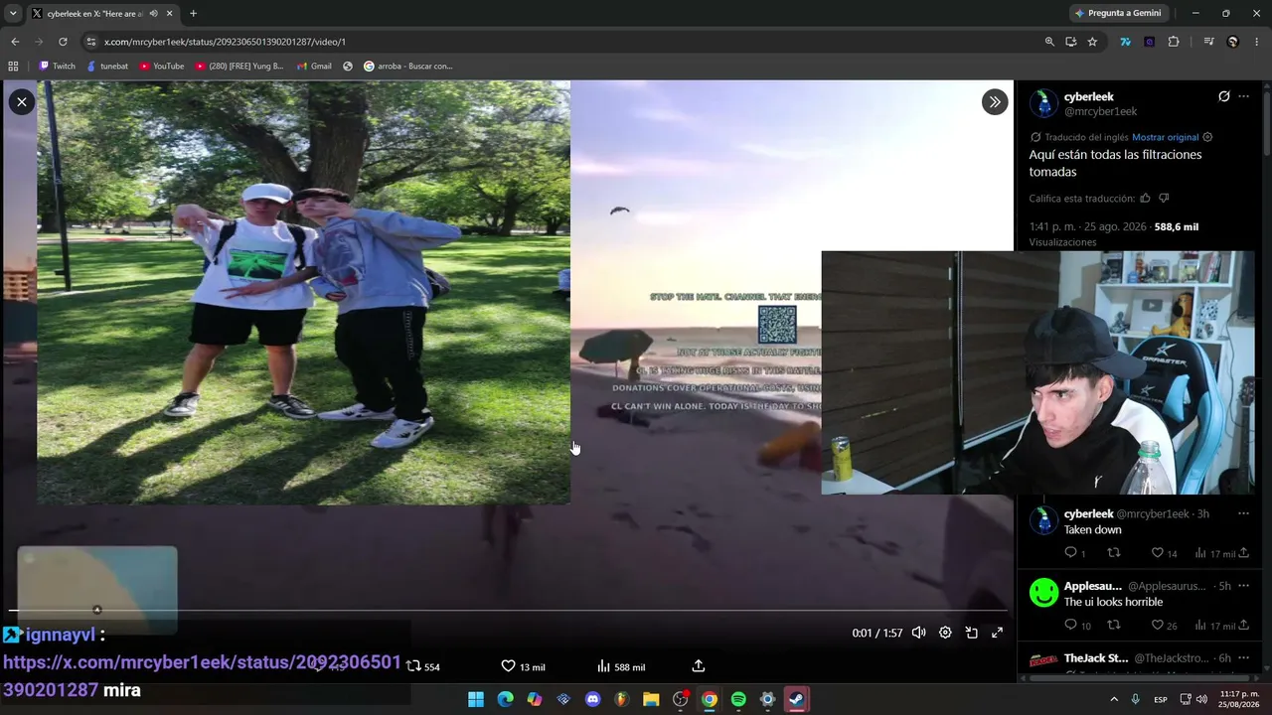Screen dimensions: 1272x715
Task: Enter picture-in-picture mode for video
Action: point(972,633)
